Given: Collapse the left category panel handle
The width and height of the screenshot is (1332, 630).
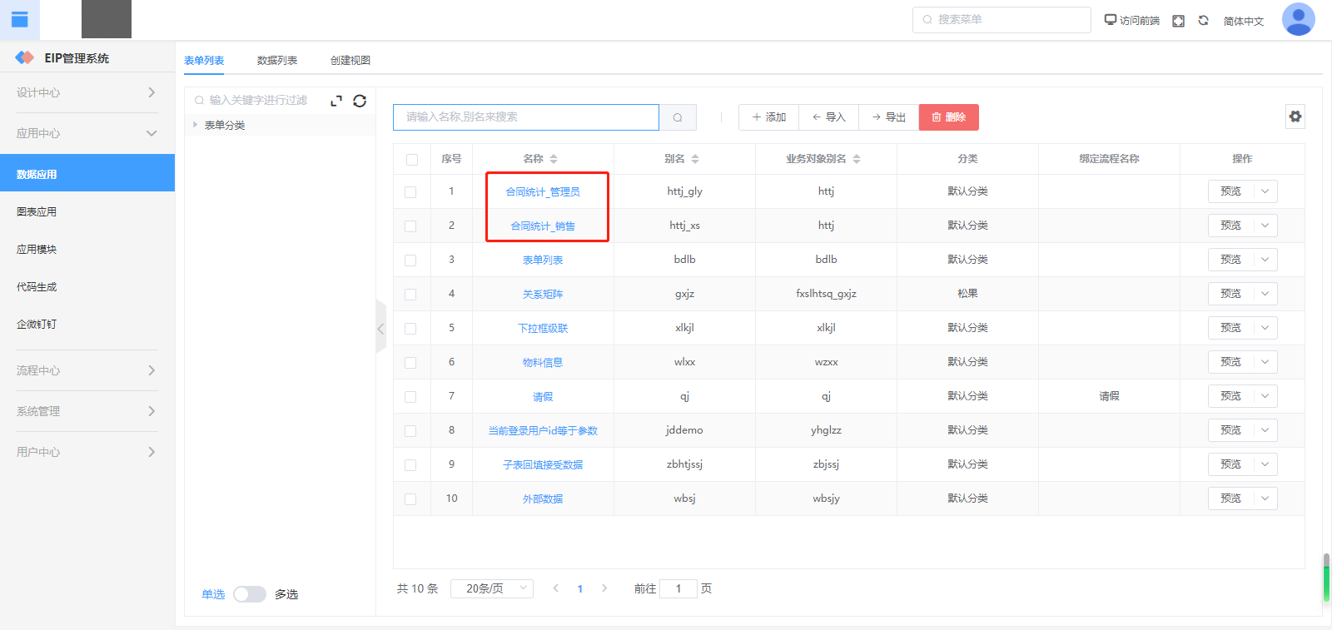Looking at the screenshot, I should click(x=380, y=328).
